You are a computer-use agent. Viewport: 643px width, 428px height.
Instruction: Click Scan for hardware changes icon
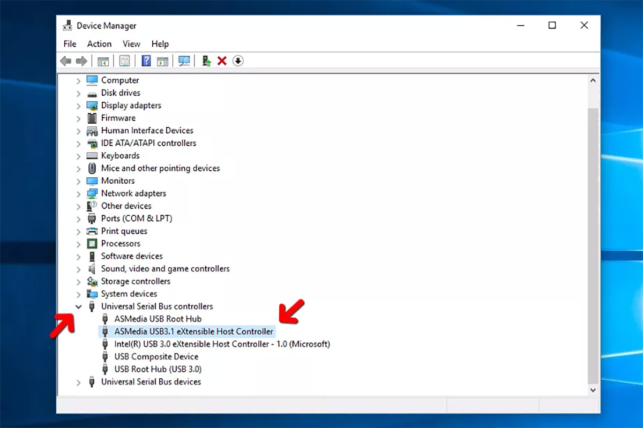(184, 61)
